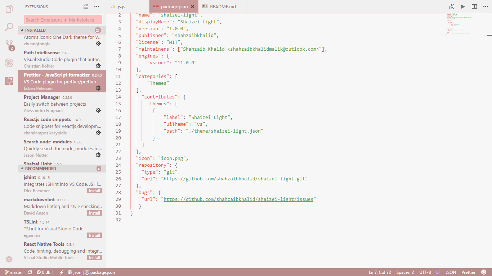Install the jshint extension

point(94,191)
